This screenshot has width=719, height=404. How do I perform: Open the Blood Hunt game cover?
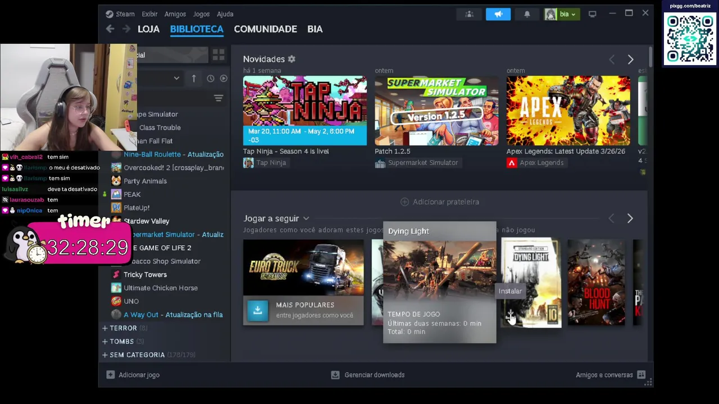pos(596,282)
